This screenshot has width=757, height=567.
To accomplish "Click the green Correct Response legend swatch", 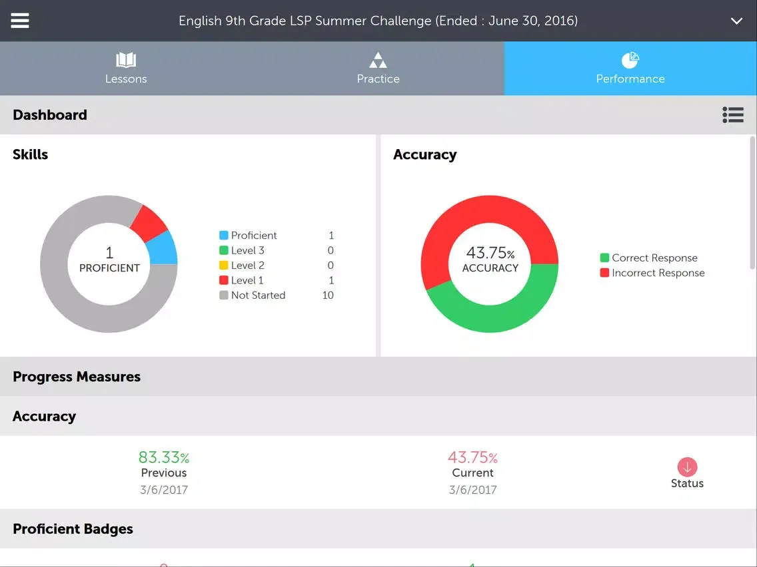I will [604, 258].
